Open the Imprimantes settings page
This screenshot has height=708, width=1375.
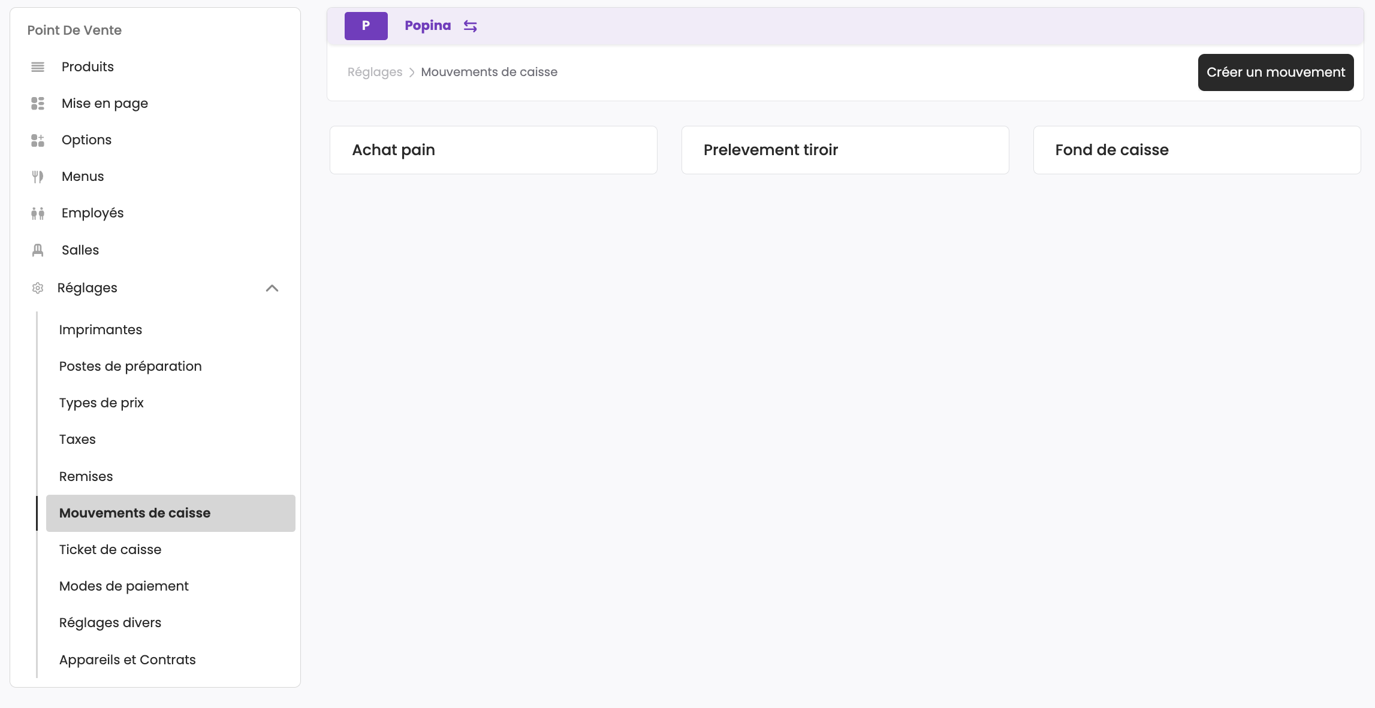[101, 330]
